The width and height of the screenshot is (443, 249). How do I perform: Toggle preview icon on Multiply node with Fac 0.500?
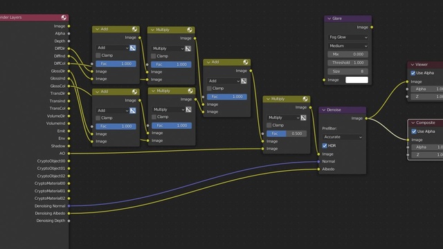(x=305, y=99)
